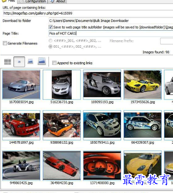Image resolution: width=173 pixels, height=193 pixels.
Task: Enable Append to existing links
Action: pyautogui.click(x=54, y=63)
